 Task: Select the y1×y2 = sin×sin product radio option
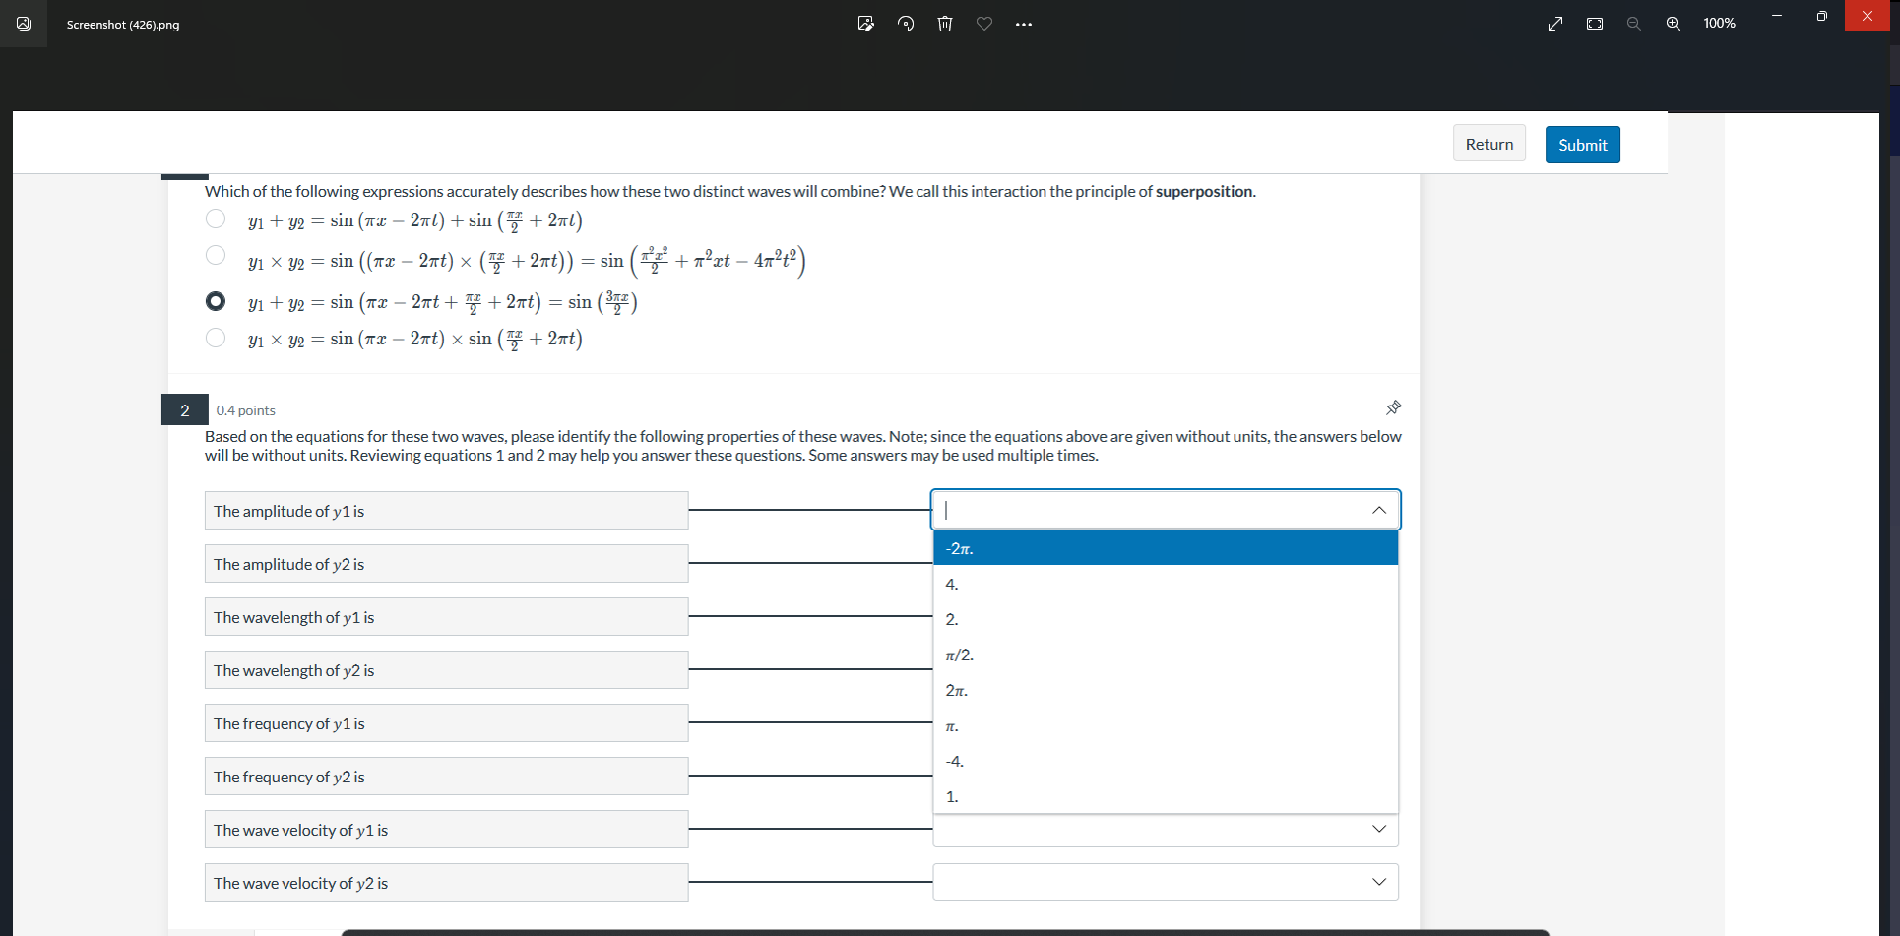tap(216, 338)
